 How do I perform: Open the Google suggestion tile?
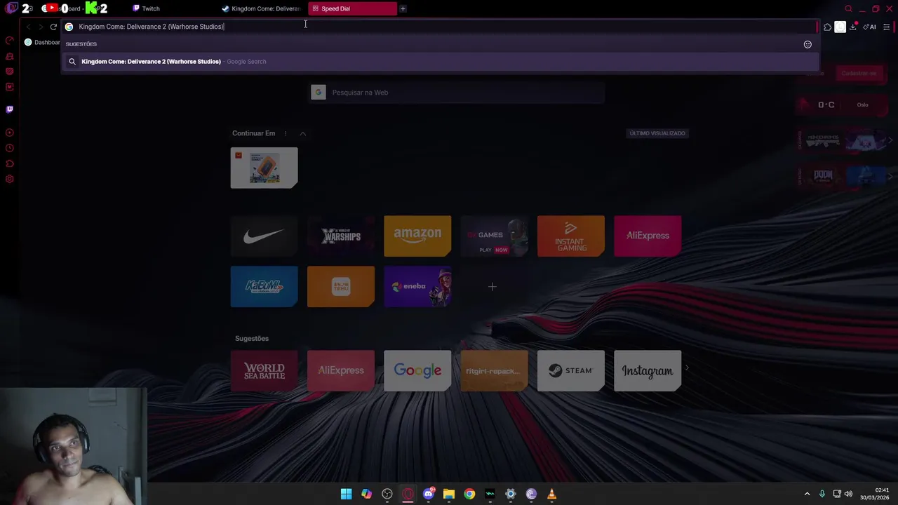(417, 370)
